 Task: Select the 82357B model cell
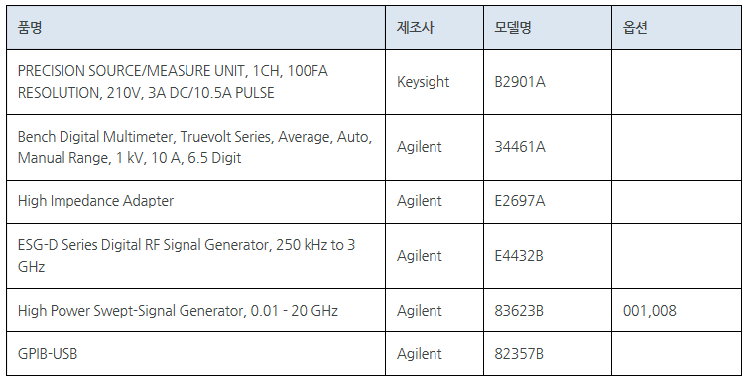[x=548, y=354]
